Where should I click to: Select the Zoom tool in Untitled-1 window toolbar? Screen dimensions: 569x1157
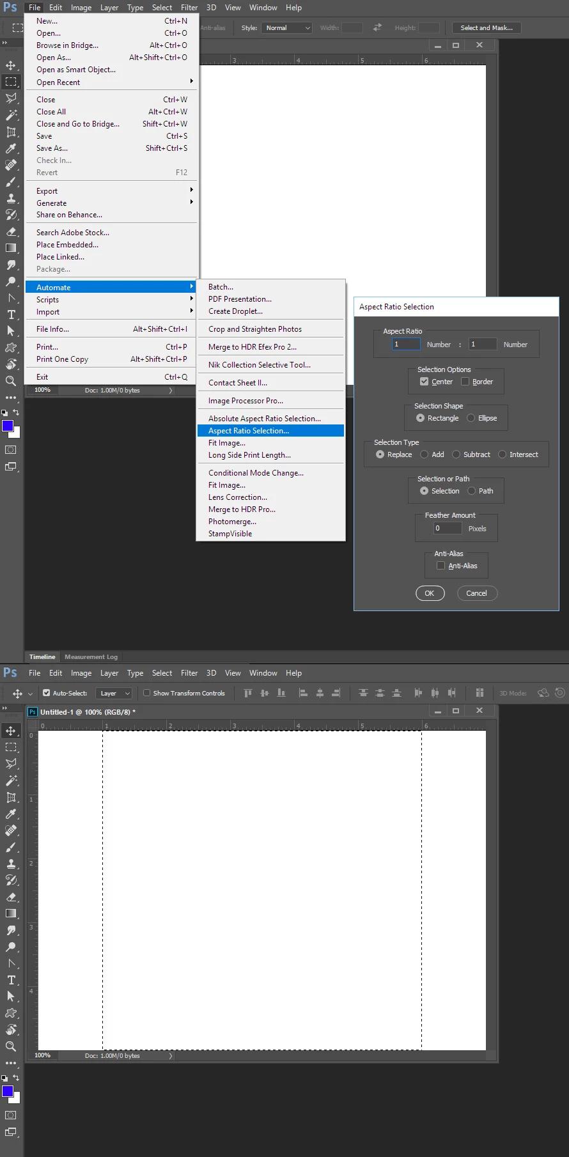pos(11,1046)
